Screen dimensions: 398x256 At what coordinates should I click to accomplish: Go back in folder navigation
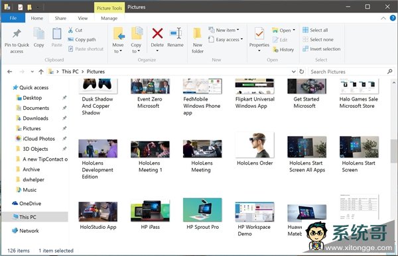click(x=10, y=71)
